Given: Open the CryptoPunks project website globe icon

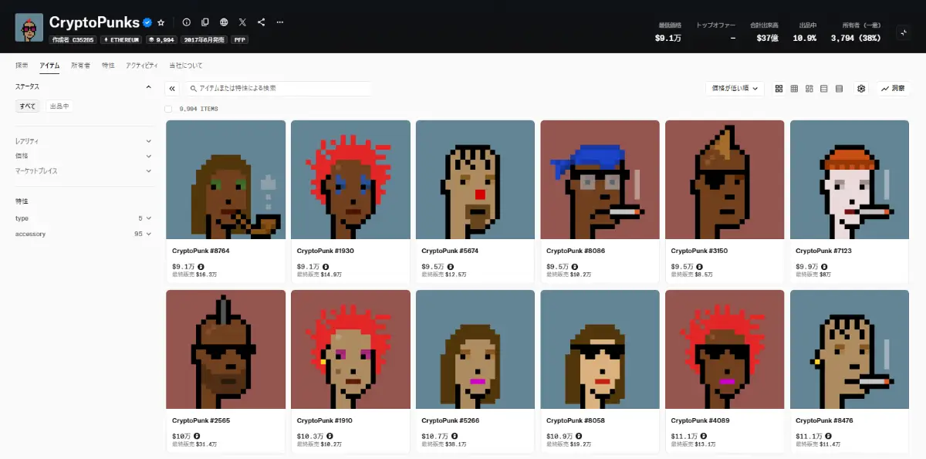Looking at the screenshot, I should [223, 22].
